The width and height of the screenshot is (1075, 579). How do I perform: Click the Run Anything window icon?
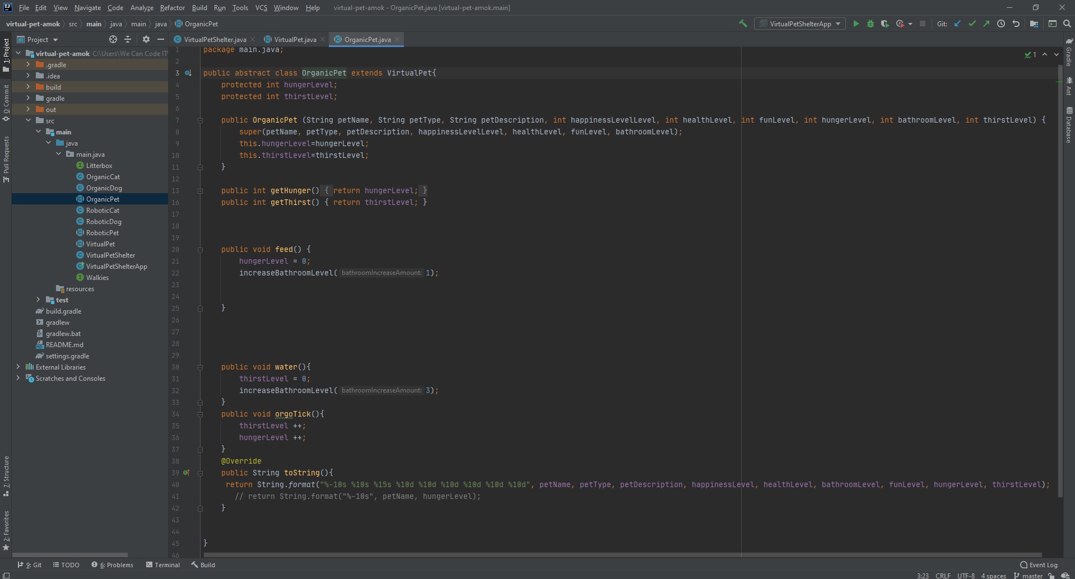(1052, 24)
